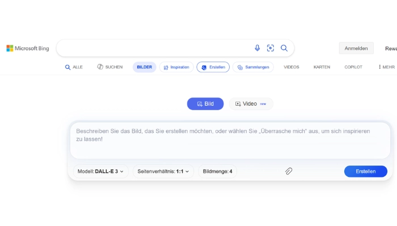Switch to the ALLE tab

[74, 67]
